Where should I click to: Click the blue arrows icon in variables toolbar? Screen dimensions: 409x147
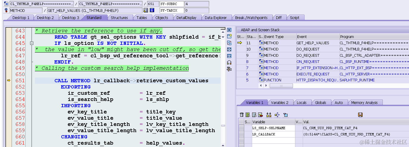click(x=277, y=115)
